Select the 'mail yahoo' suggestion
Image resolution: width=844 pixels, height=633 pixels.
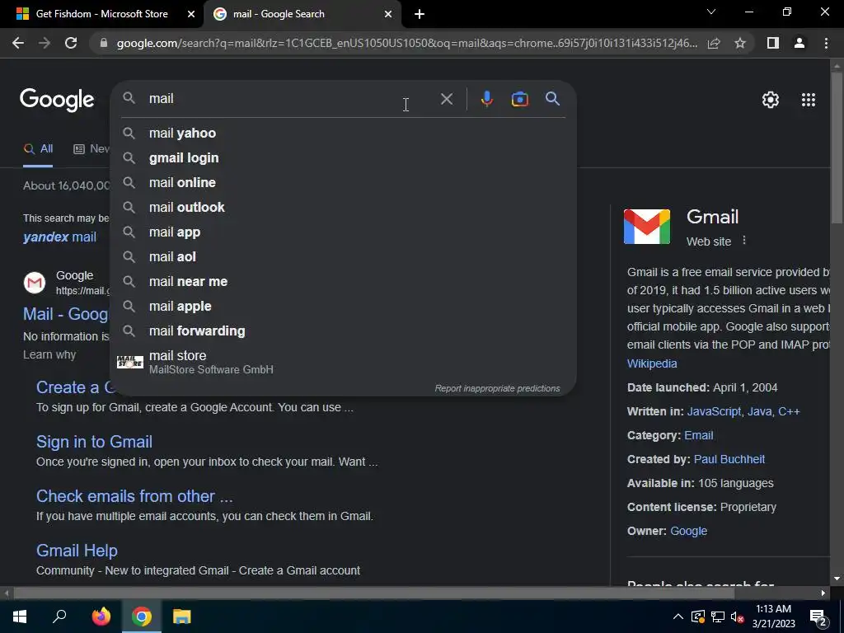tap(343, 133)
